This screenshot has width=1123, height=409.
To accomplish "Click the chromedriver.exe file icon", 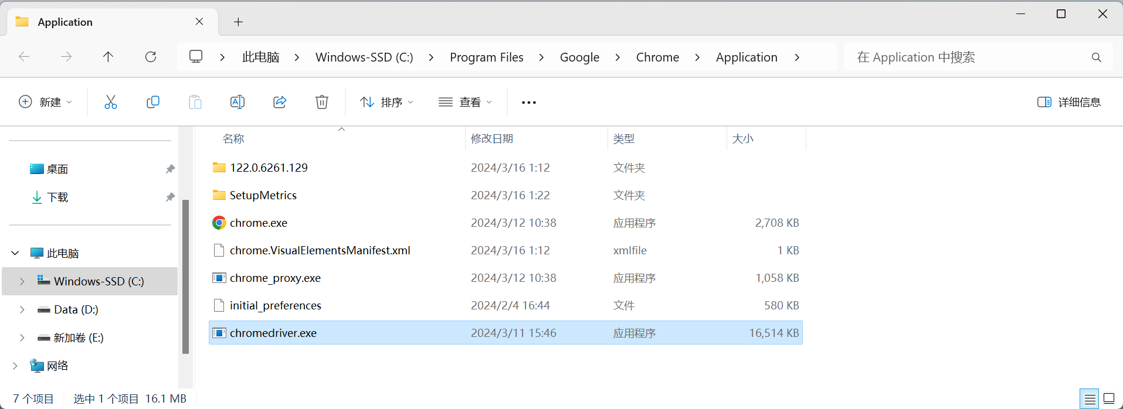I will [219, 333].
